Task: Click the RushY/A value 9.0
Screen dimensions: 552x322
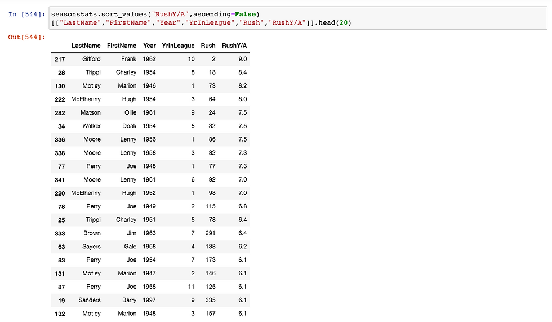Action: tap(243, 59)
